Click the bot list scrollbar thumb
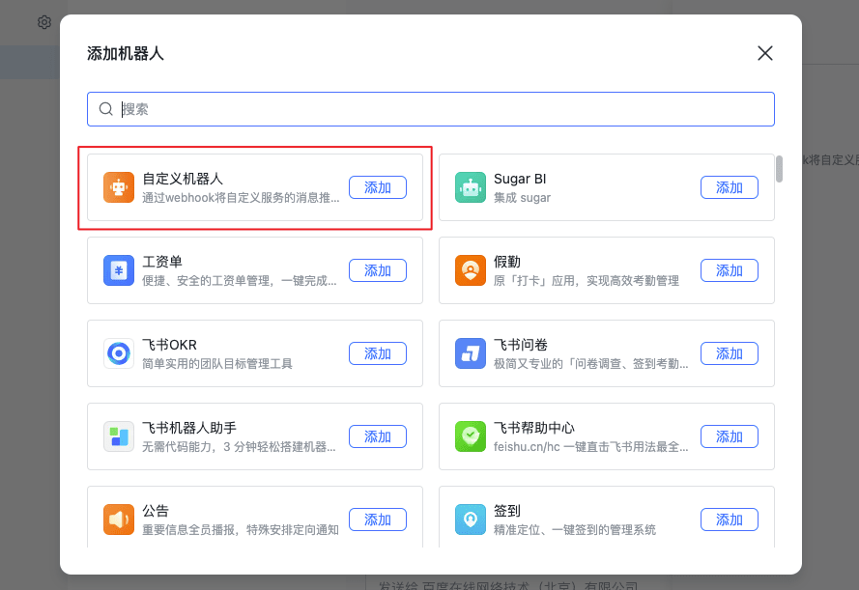859x590 pixels. [x=779, y=169]
